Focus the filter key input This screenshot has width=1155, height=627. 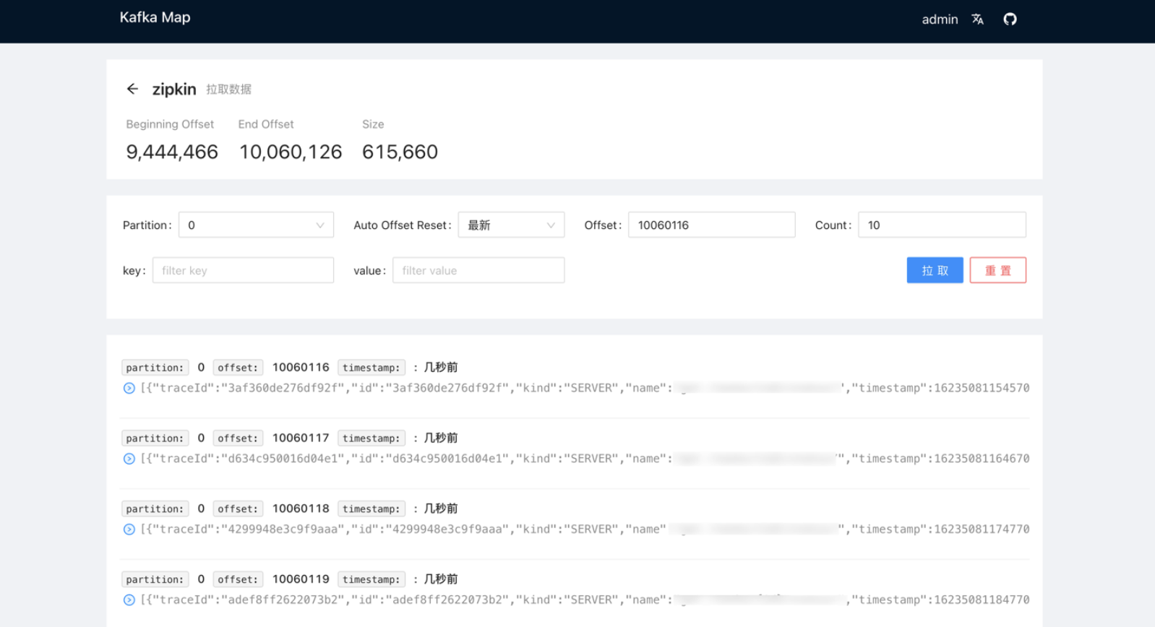click(x=243, y=270)
